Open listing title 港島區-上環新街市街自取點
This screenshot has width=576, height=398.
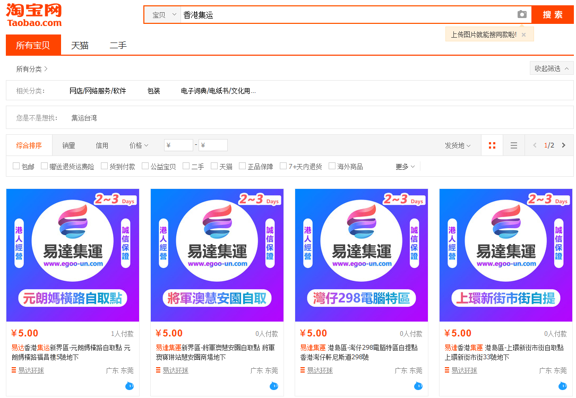tap(504, 352)
